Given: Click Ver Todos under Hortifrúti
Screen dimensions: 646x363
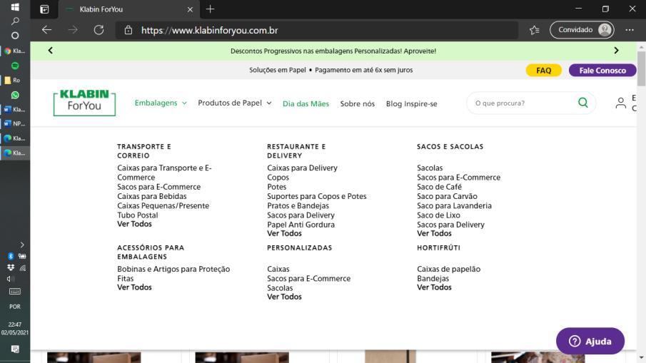Looking at the screenshot, I should click(434, 287).
